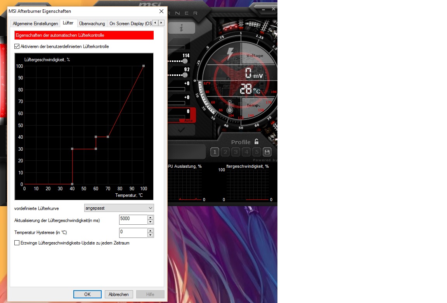Click the Abbrechen button

[x=119, y=294]
